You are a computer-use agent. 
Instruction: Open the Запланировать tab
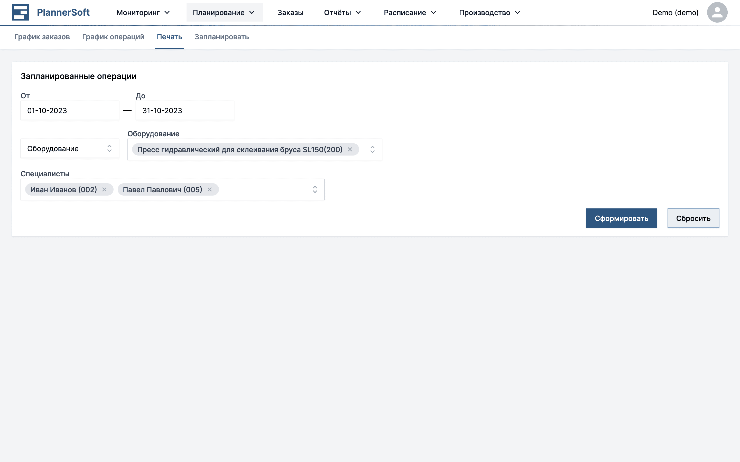[x=222, y=37]
